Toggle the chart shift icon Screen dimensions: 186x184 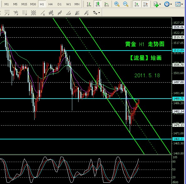click(145, 4)
